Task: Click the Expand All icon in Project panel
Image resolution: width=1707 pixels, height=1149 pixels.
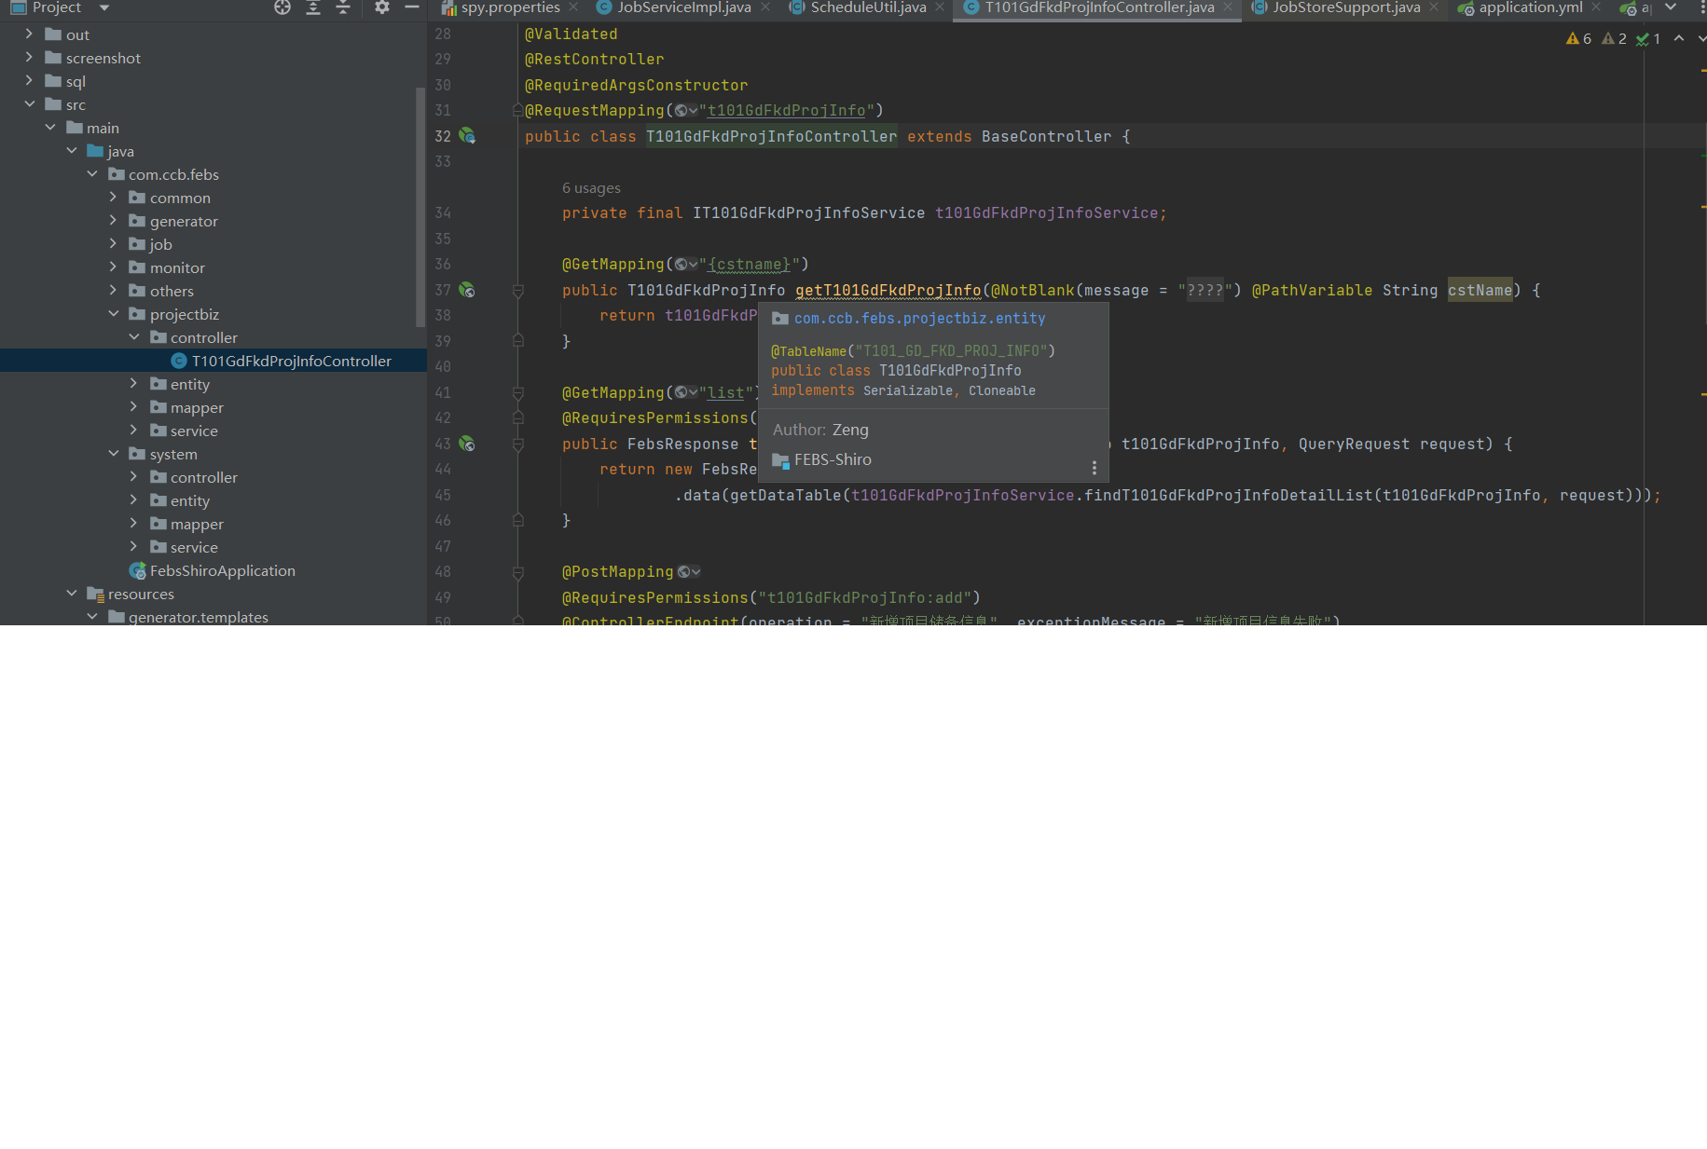Action: click(x=313, y=7)
